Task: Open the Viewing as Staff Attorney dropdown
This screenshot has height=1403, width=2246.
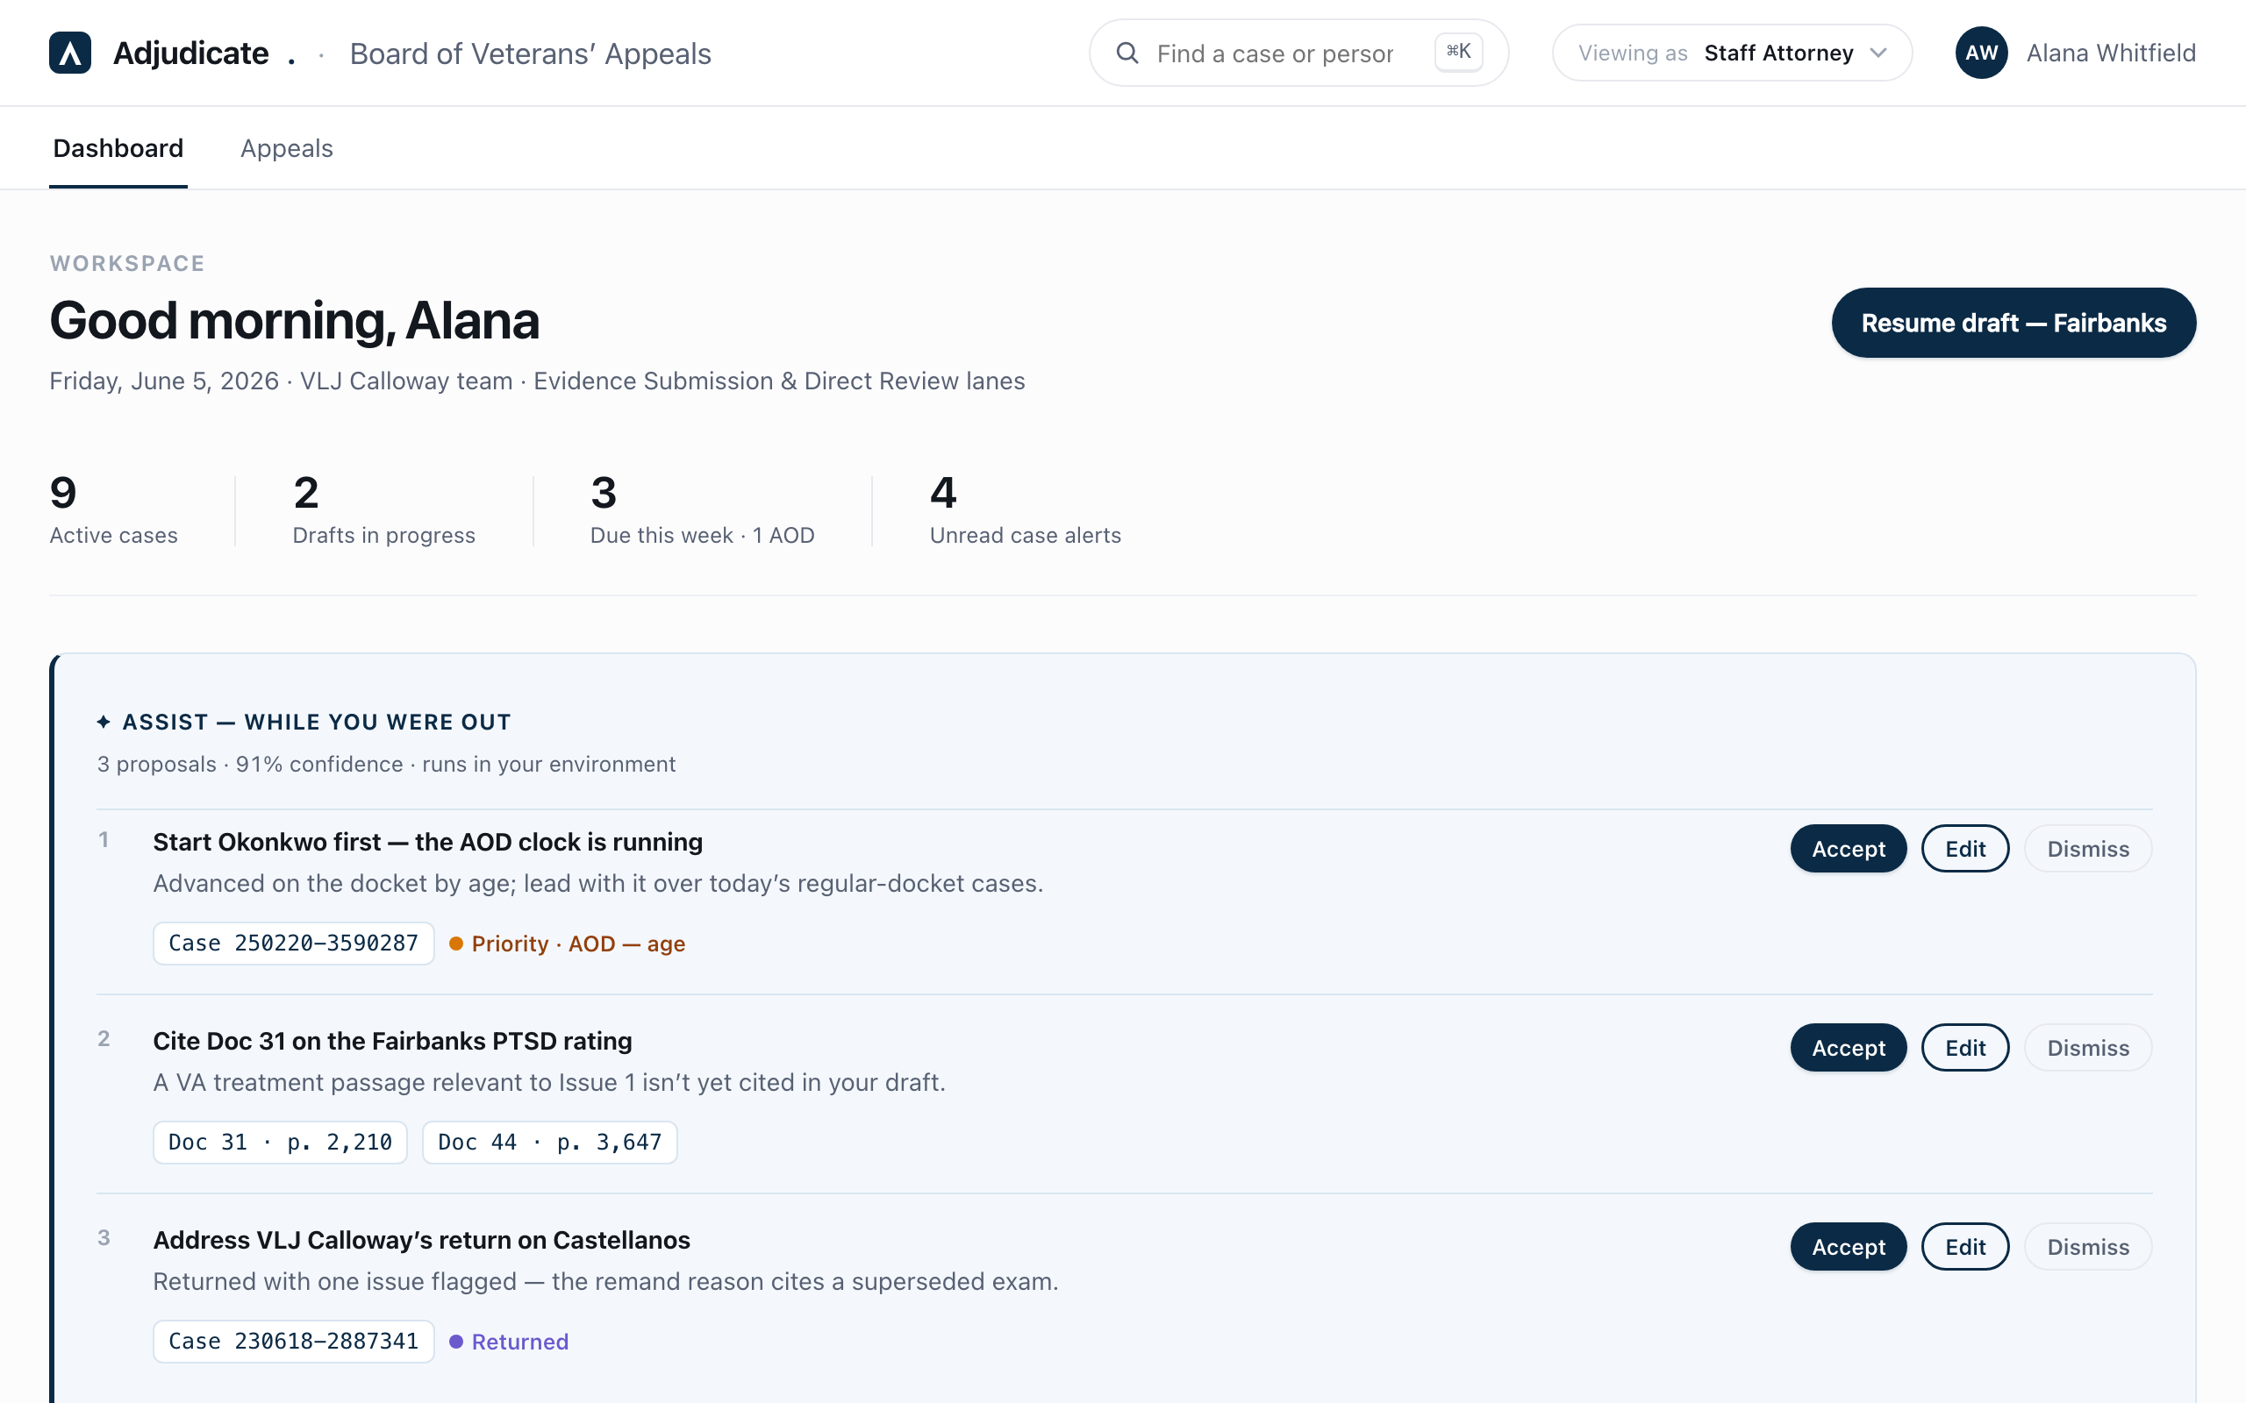Action: [1731, 53]
